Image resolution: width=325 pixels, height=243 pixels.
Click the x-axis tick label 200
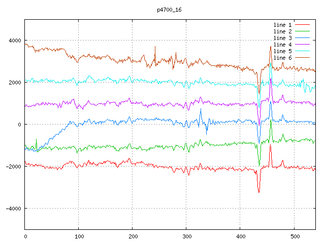pyautogui.click(x=132, y=236)
